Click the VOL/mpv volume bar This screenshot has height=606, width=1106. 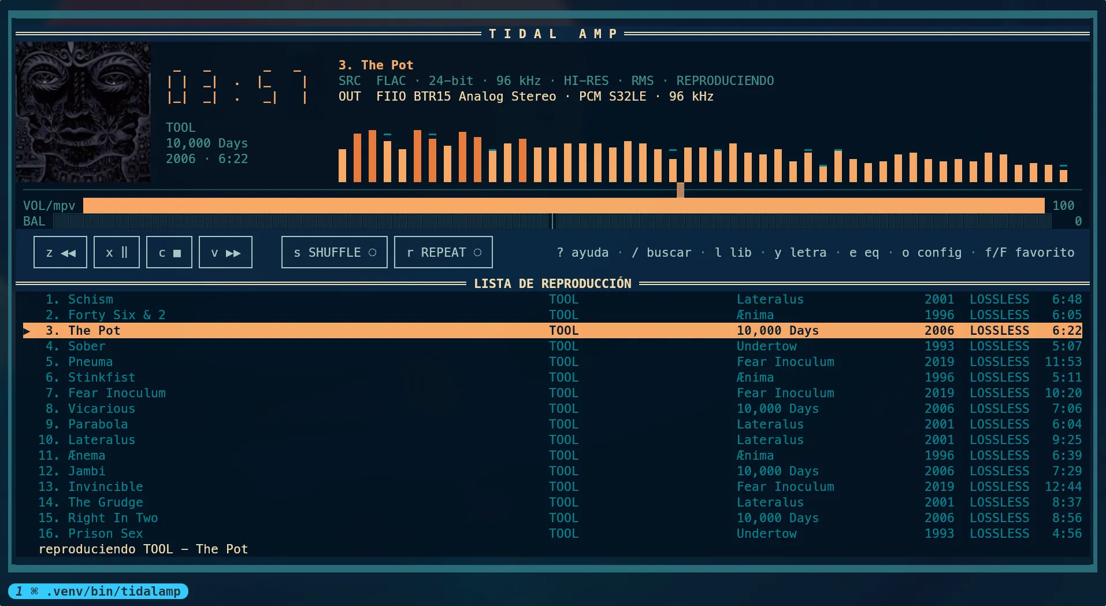click(564, 205)
